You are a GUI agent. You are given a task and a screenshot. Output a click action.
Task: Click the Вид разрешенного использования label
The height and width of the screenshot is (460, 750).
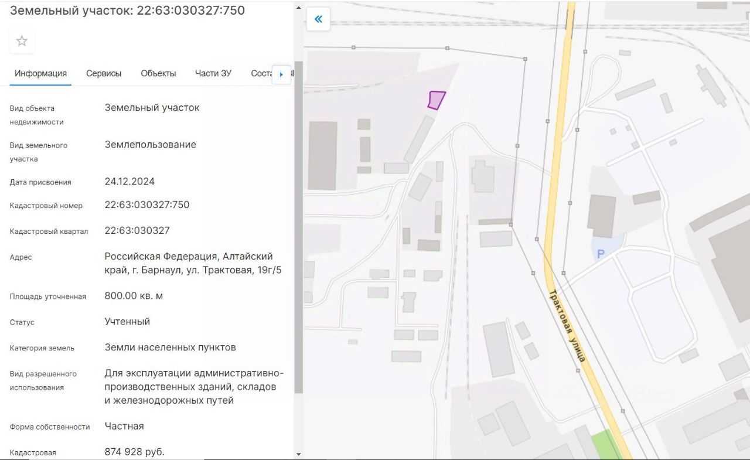tap(43, 380)
